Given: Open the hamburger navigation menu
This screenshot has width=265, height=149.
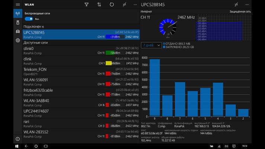Looking at the screenshot, I should pyautogui.click(x=17, y=4).
